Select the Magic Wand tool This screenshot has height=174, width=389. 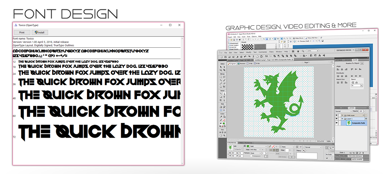pyautogui.click(x=221, y=80)
